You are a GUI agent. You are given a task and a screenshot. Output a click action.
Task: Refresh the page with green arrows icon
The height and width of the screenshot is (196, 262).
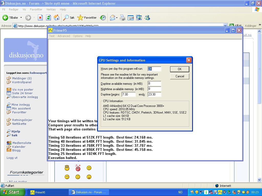click(48, 18)
